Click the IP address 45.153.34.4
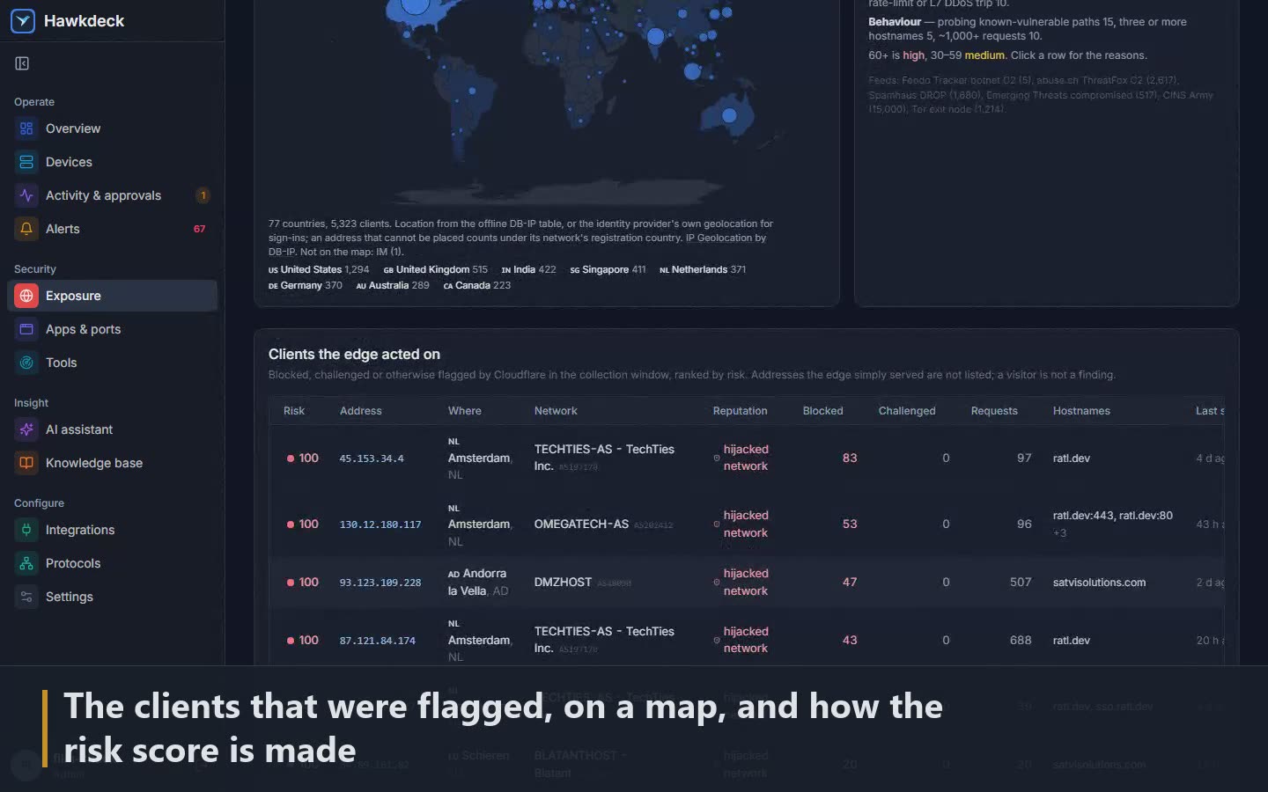The width and height of the screenshot is (1268, 792). tap(372, 458)
